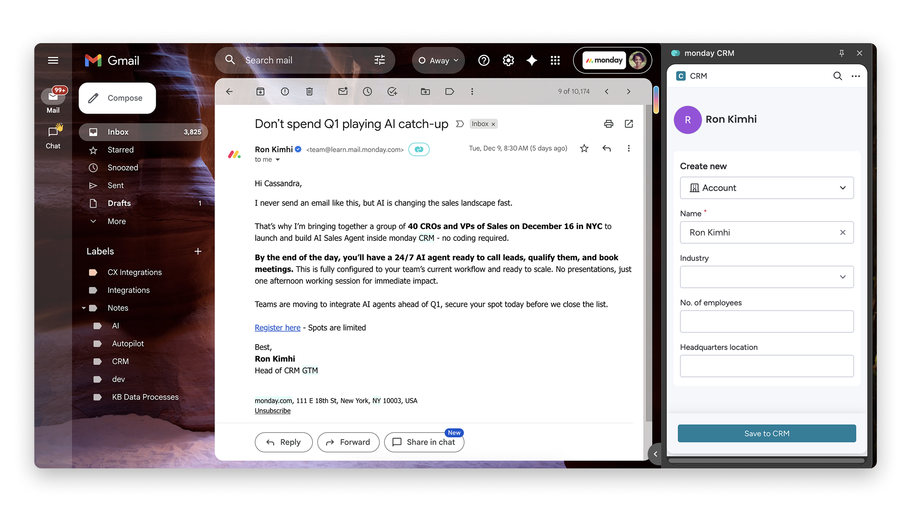Collapse the Notes label tree
The image size is (911, 512).
click(x=84, y=308)
